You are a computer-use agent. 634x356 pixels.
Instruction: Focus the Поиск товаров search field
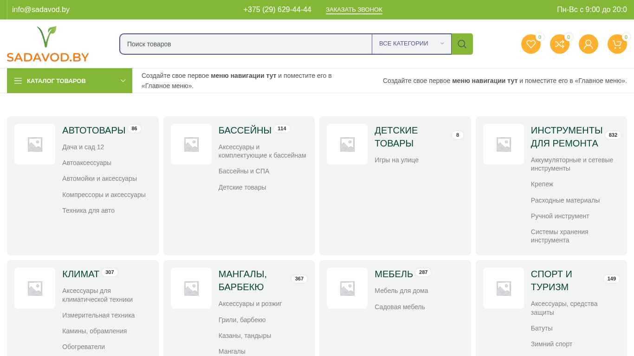(x=246, y=44)
